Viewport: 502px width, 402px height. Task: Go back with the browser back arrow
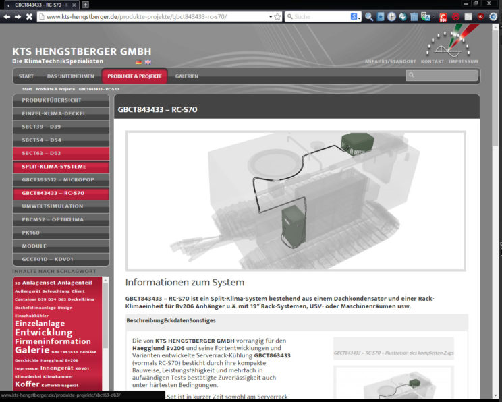tap(7, 16)
